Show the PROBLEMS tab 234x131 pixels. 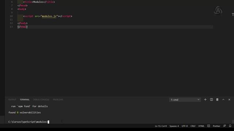pos(58,100)
